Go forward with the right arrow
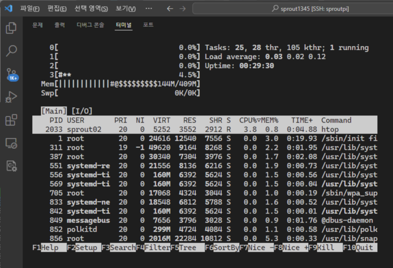The height and width of the screenshot is (268, 393). coord(183,9)
